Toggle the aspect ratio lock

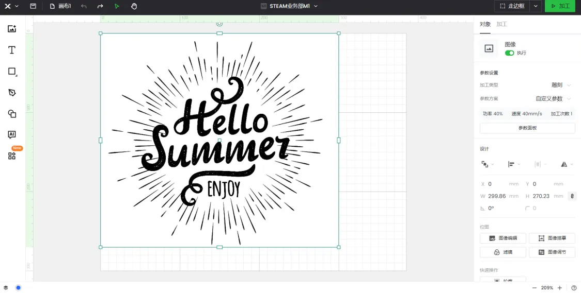pos(572,196)
